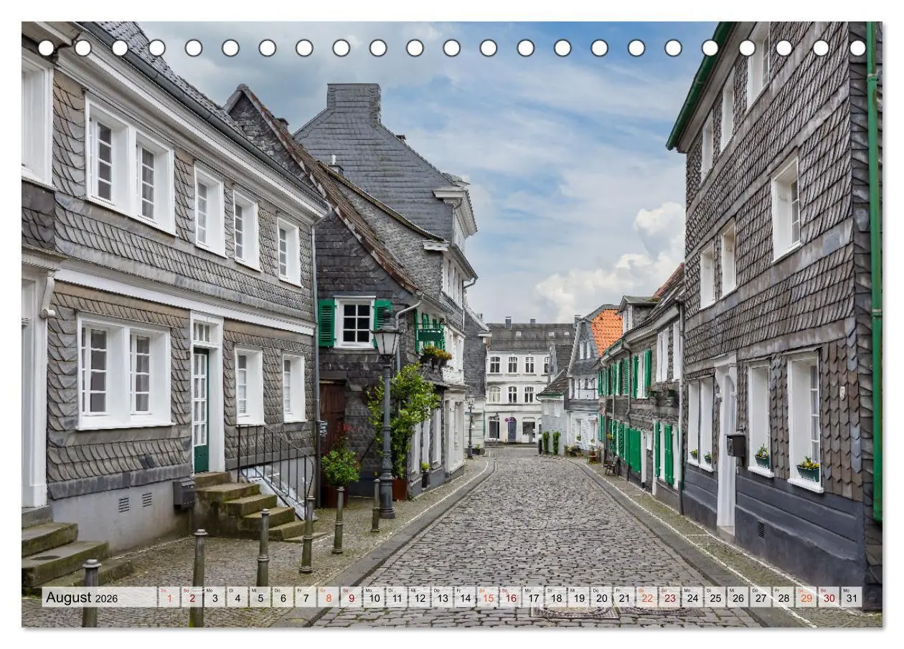
Task: Click day 5 in the calendar row
Action: point(260,597)
